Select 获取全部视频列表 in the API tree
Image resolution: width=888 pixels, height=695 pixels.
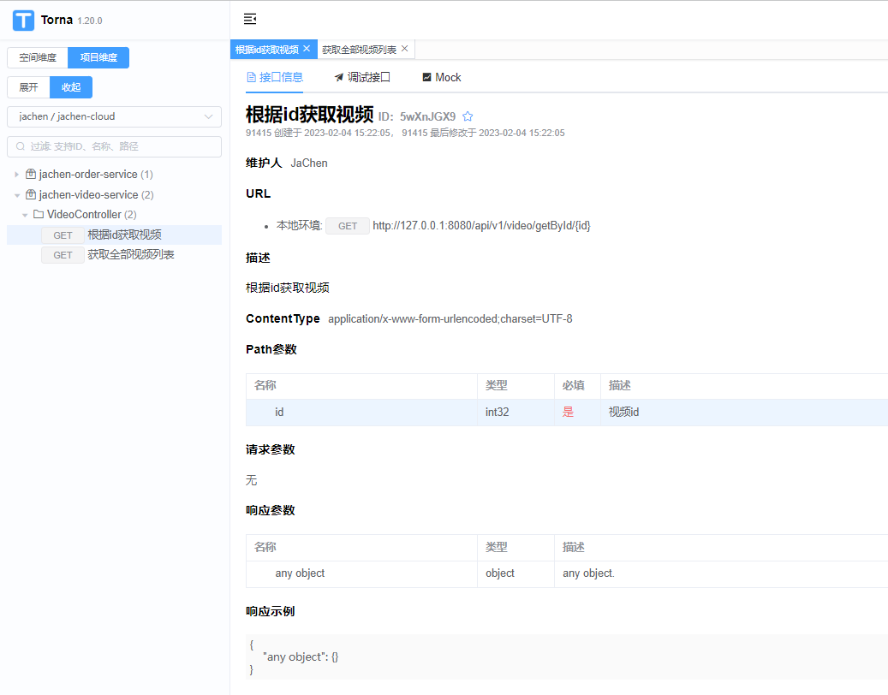click(115, 255)
